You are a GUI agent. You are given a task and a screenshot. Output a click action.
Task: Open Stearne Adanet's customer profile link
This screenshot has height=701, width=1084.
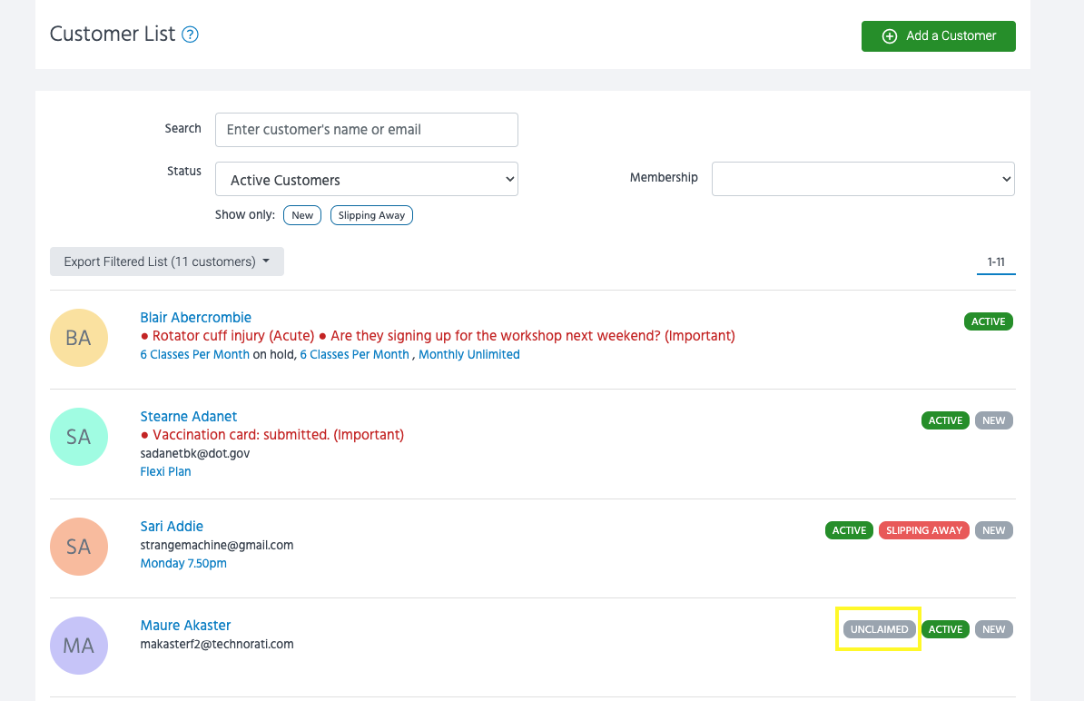[188, 416]
